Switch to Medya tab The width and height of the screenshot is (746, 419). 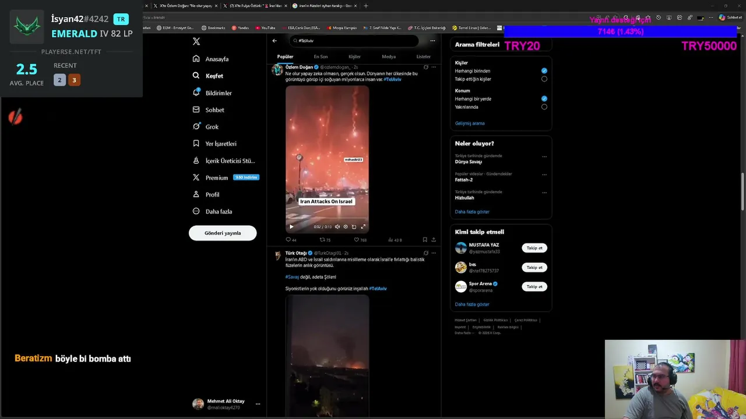(x=389, y=56)
